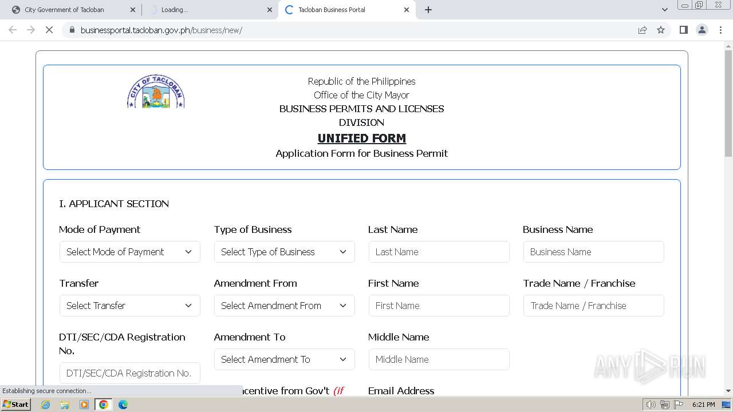Click the Last Name input field

[x=439, y=252]
